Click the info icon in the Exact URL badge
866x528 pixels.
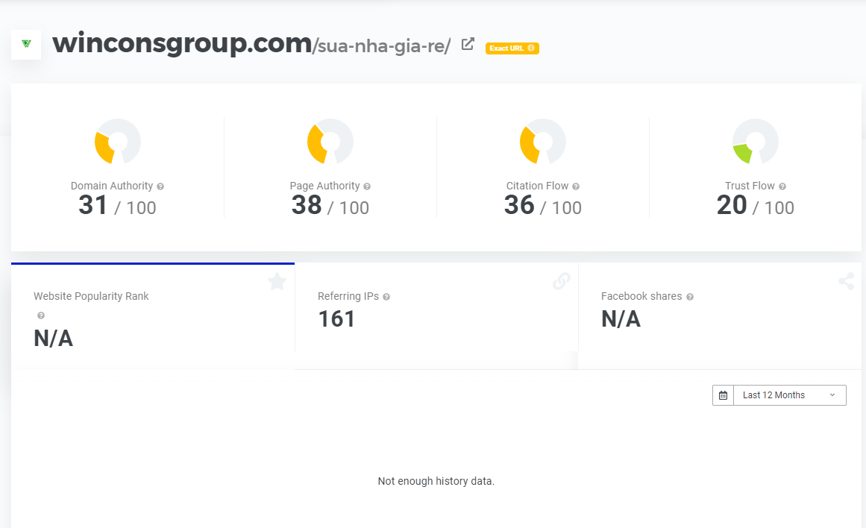tap(531, 48)
